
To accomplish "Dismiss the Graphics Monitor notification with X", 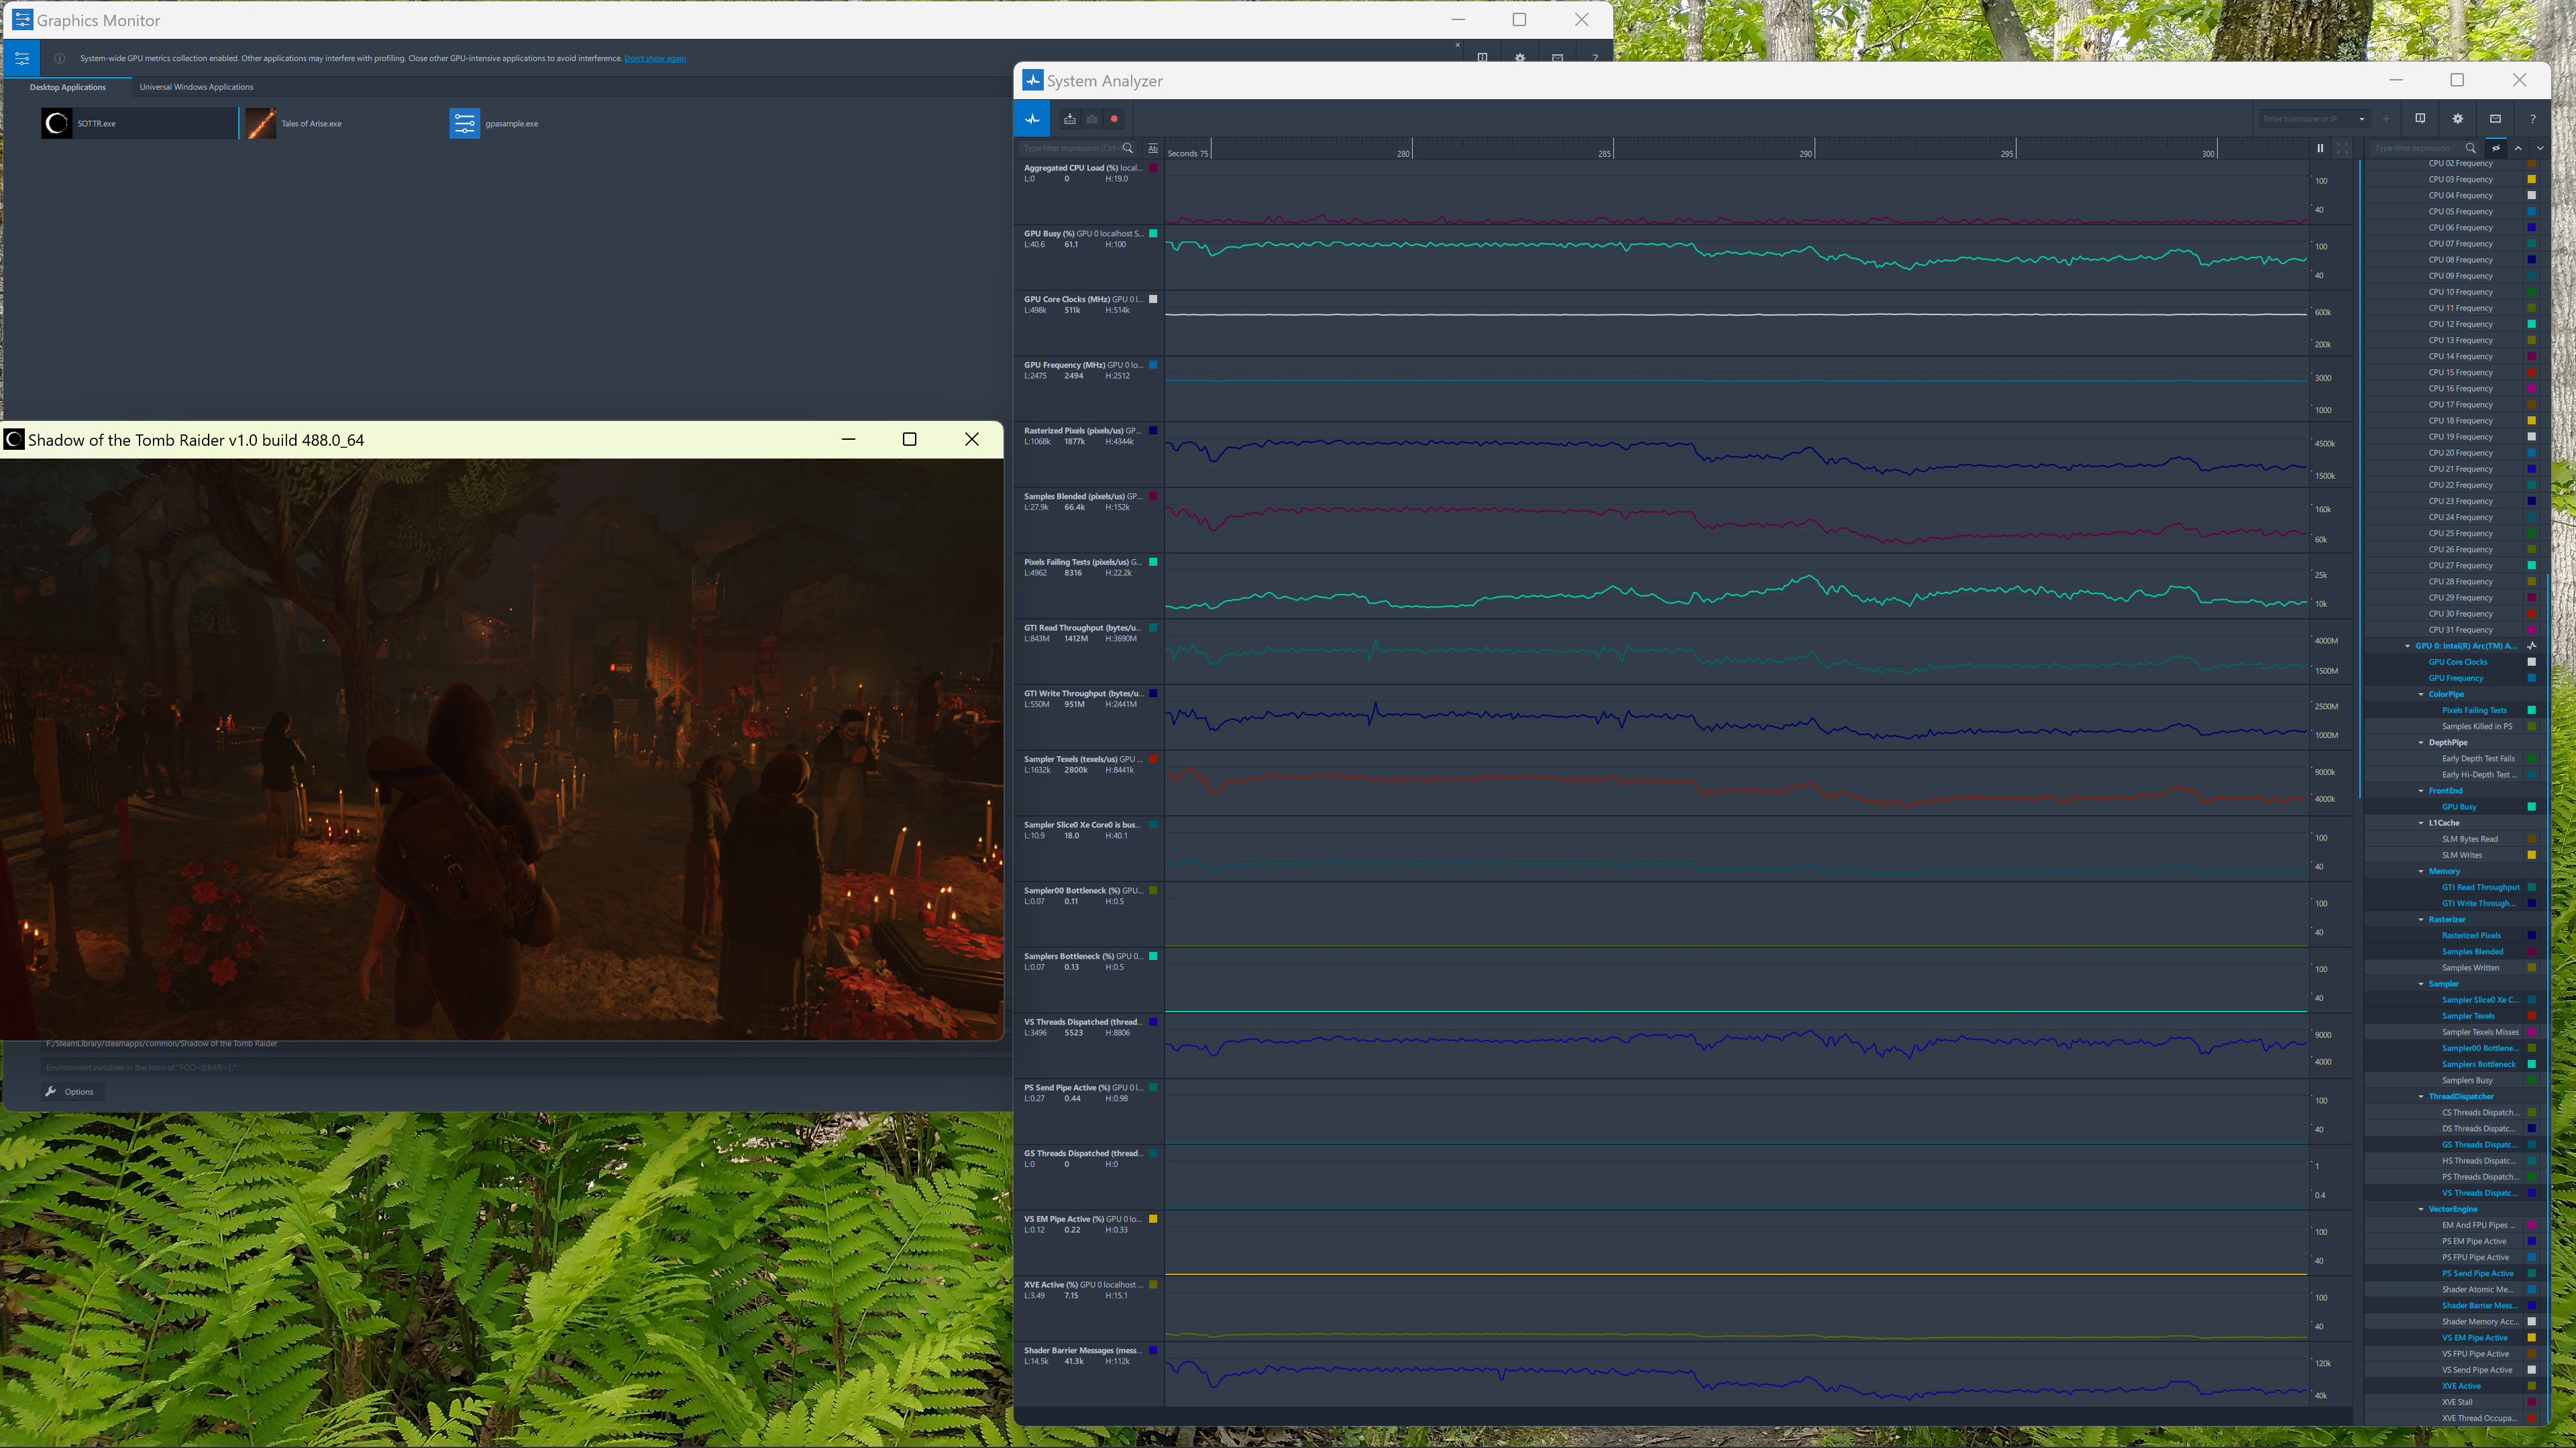I will pyautogui.click(x=1457, y=45).
